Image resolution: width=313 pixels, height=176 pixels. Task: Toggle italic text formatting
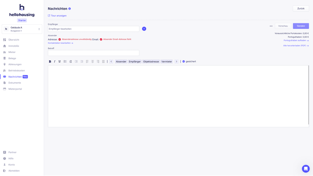tap(55, 61)
